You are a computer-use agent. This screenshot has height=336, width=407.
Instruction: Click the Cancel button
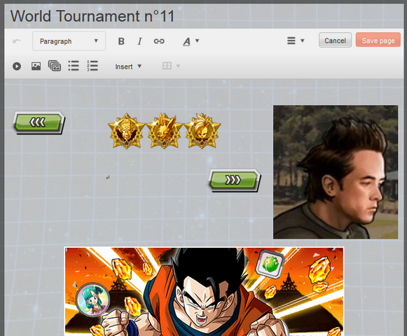click(x=335, y=40)
